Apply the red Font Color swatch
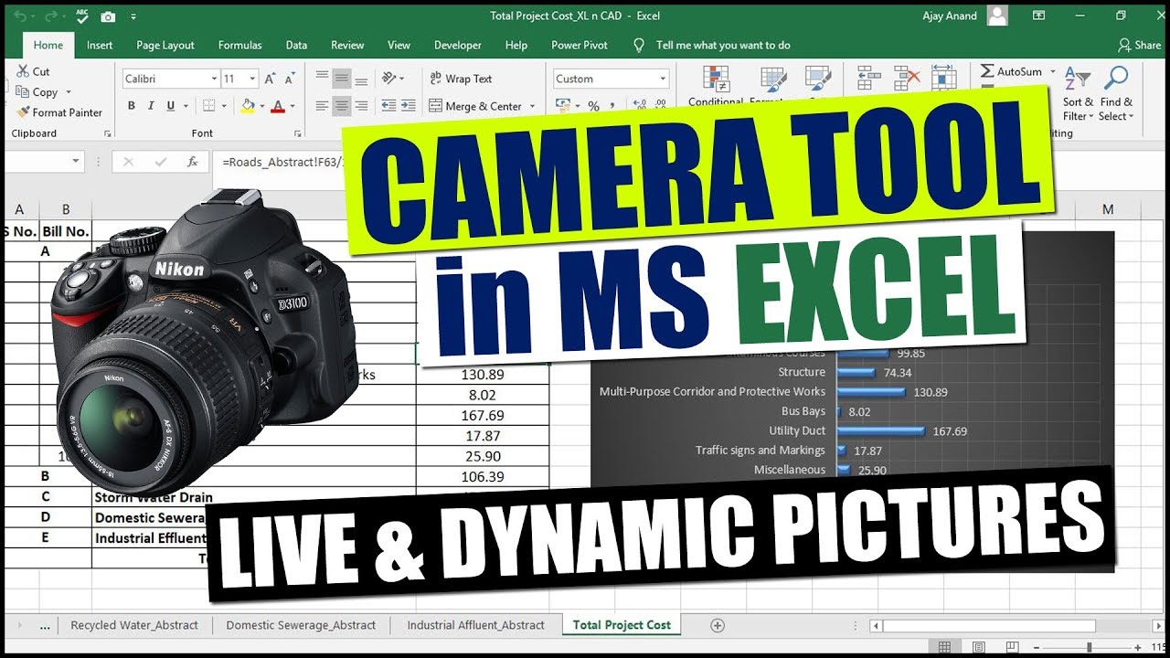Image resolution: width=1170 pixels, height=658 pixels. 278,106
